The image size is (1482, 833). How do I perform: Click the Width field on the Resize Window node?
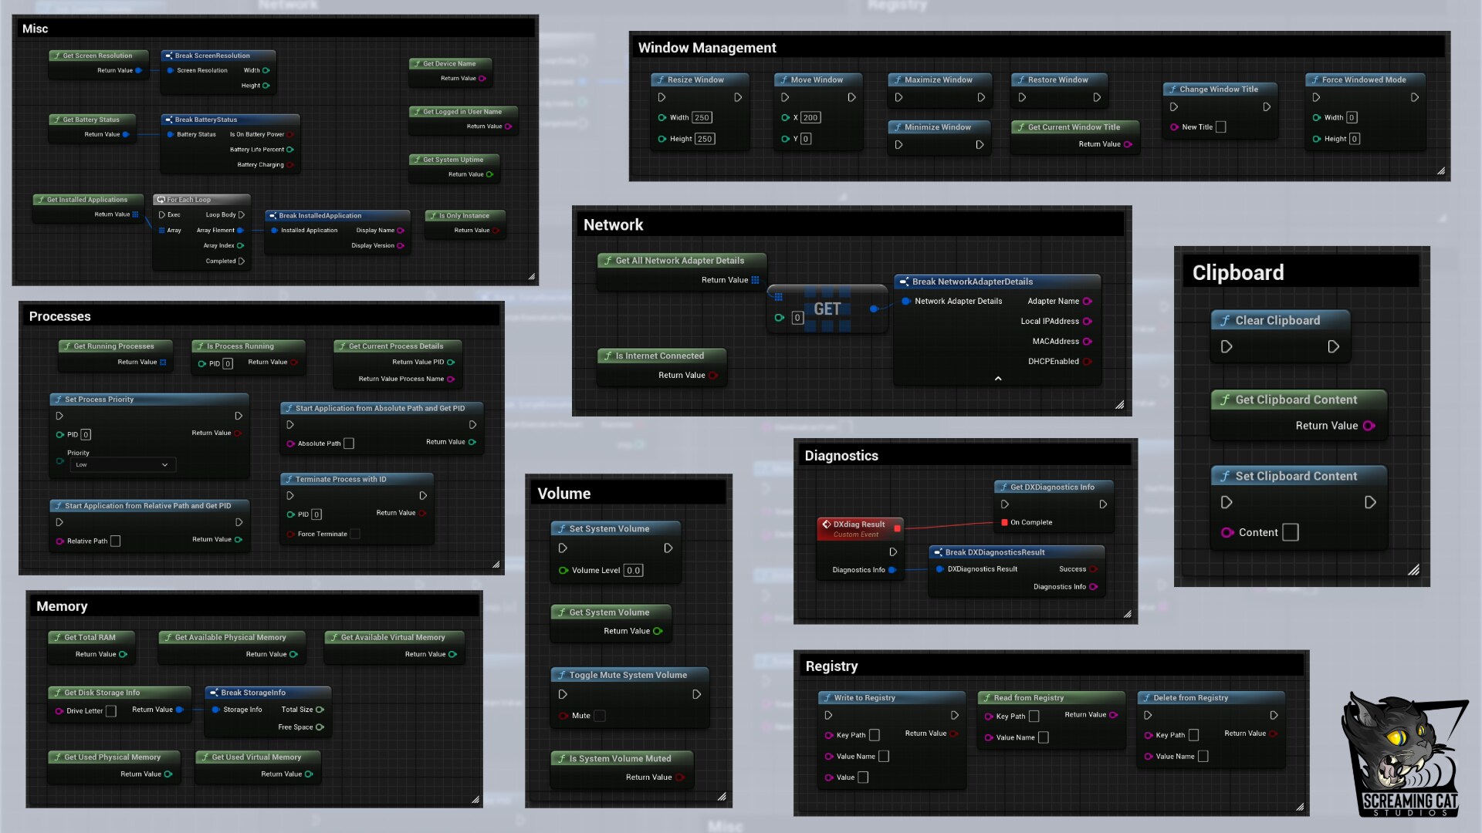point(702,118)
